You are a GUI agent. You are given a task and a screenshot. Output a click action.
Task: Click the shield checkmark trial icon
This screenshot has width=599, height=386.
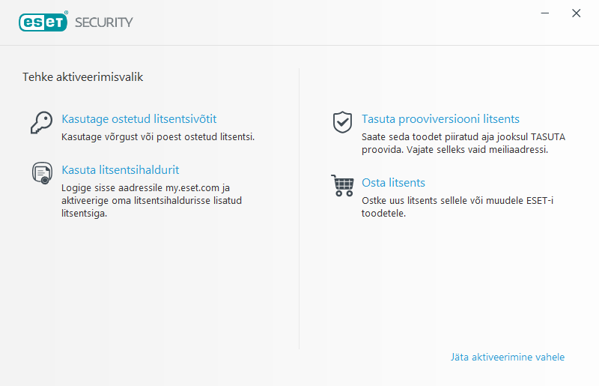pos(342,122)
